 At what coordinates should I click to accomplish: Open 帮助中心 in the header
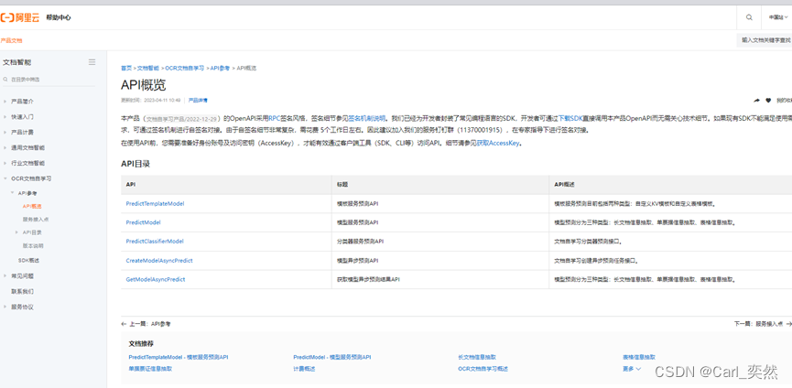tap(59, 17)
